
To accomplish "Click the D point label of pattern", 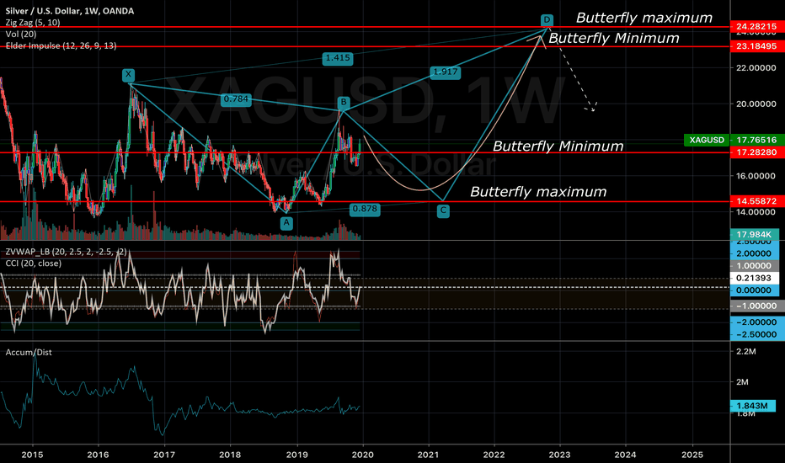I will pos(547,20).
